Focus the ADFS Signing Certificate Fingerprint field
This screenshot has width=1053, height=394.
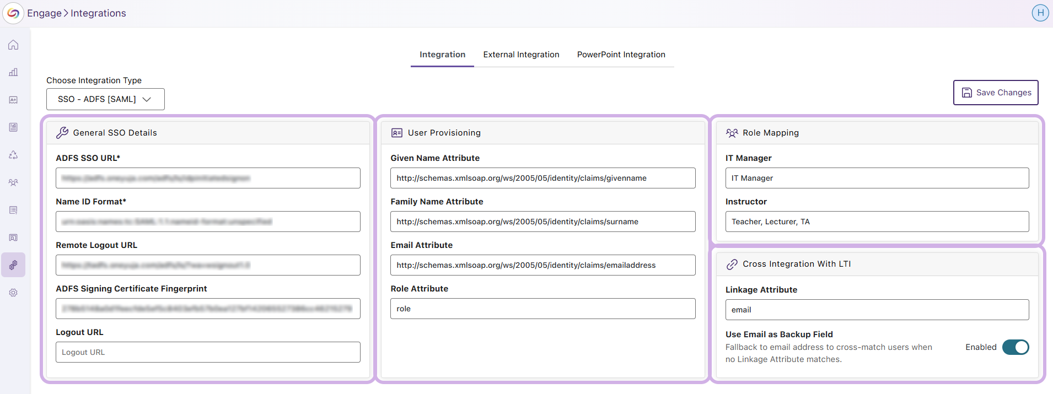point(208,309)
